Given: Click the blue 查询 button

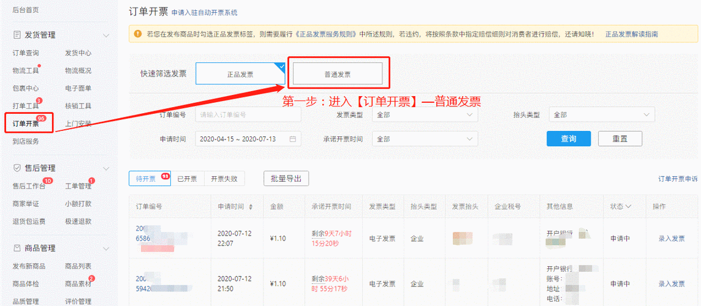Looking at the screenshot, I should click(x=569, y=138).
